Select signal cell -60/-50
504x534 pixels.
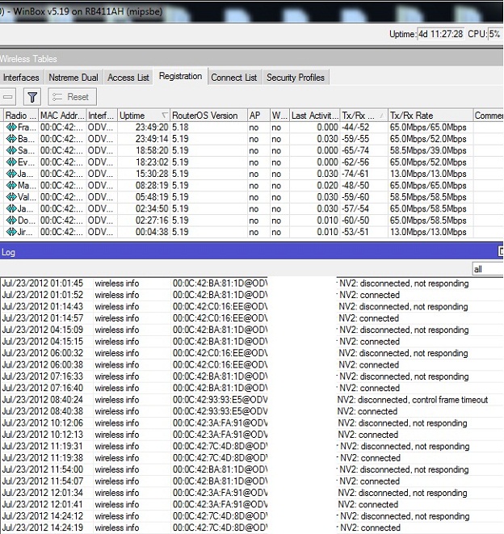coord(355,221)
